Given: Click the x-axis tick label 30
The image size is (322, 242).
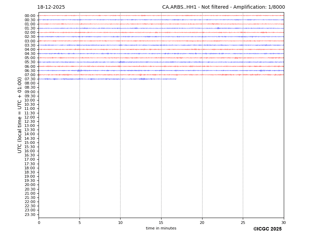Looking at the screenshot, I should tap(283, 223).
